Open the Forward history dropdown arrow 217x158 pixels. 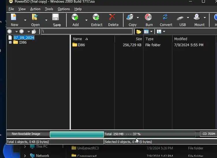click(29, 32)
